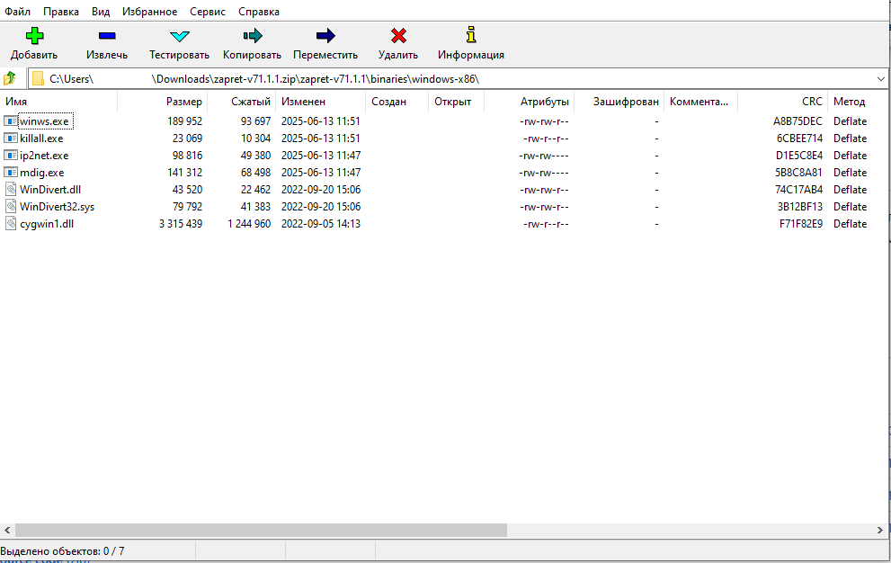Sort by the Имя column header
Image resolution: width=891 pixels, height=563 pixels.
coord(58,102)
